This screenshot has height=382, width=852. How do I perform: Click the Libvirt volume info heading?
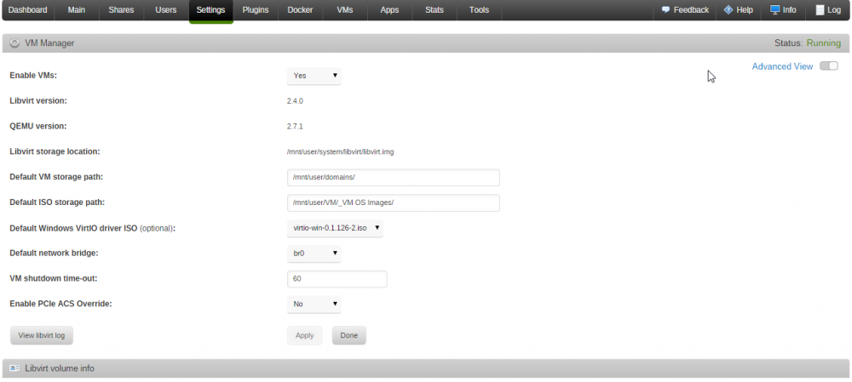[x=60, y=368]
